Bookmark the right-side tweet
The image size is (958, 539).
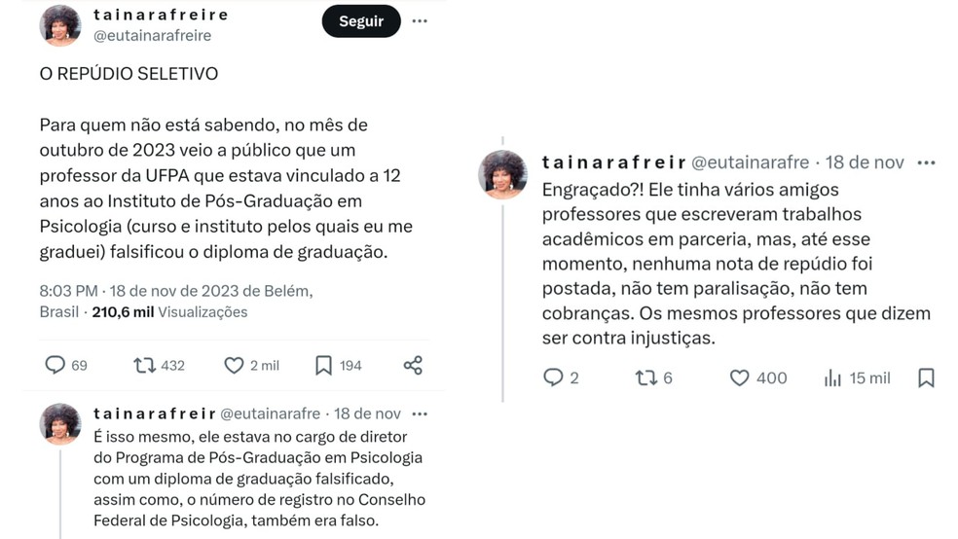[926, 377]
